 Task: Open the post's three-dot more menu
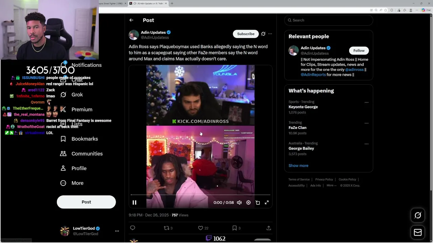pyautogui.click(x=270, y=34)
